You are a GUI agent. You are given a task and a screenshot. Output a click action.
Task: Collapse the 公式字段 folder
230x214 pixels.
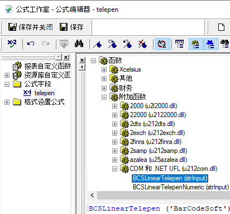pyautogui.click(x=7, y=84)
